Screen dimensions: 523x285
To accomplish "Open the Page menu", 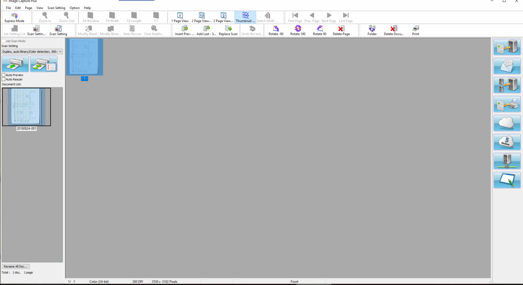I will 28,8.
